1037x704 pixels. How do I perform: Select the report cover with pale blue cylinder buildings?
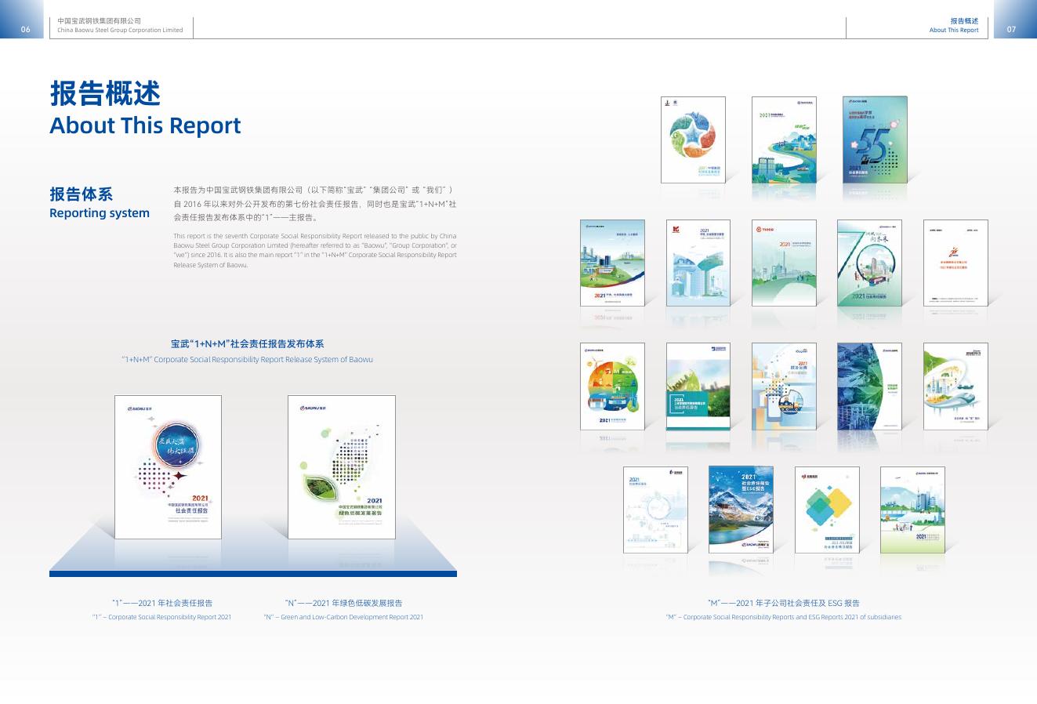pos(698,263)
